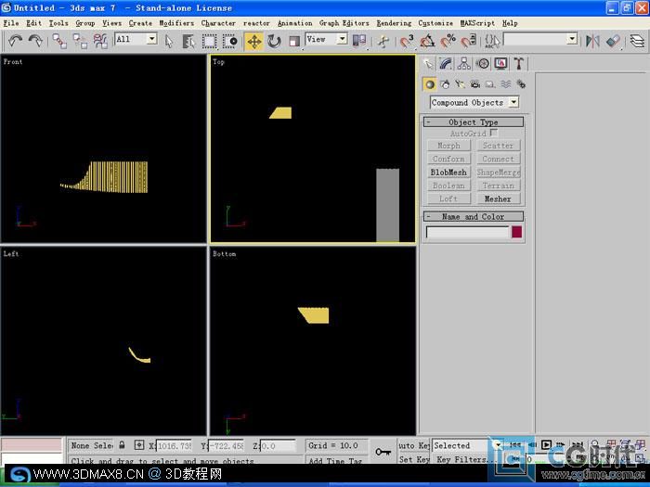Click the Set Key button
This screenshot has width=650, height=487.
pos(414,459)
